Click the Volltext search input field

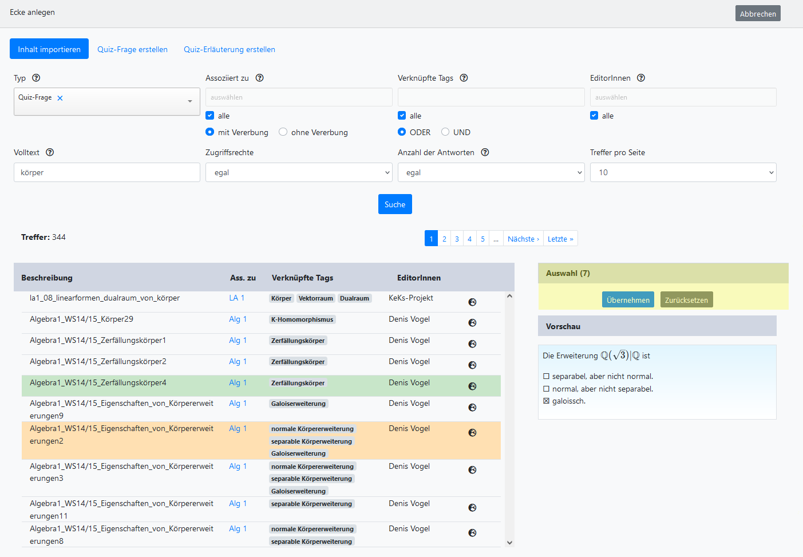click(x=107, y=172)
